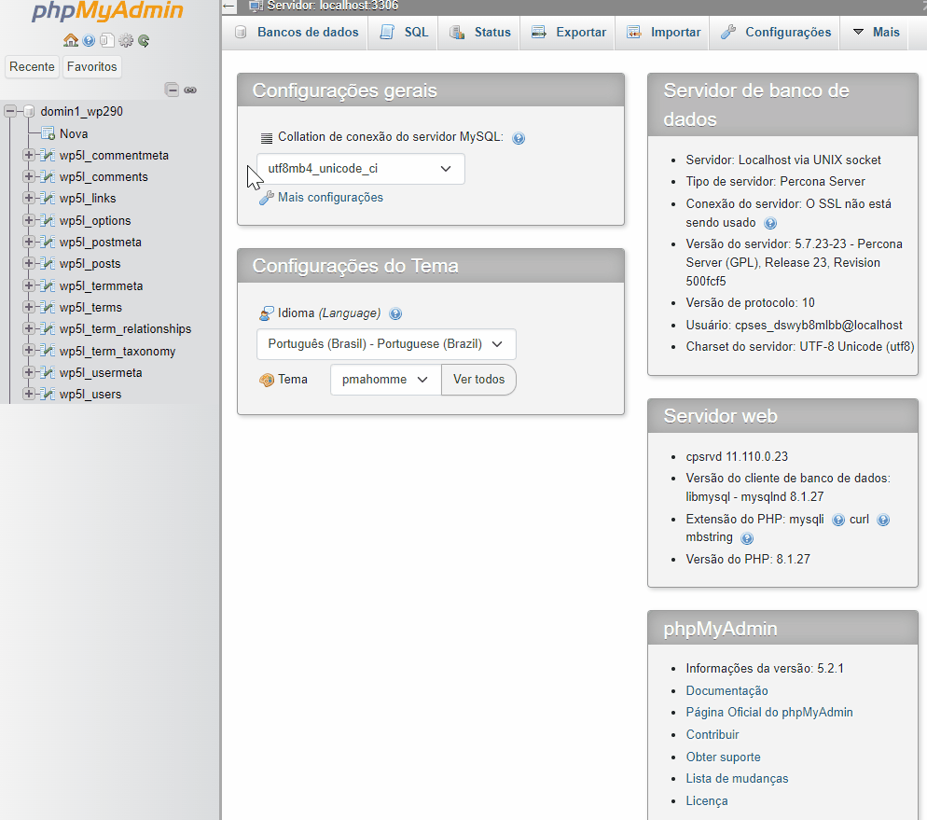Open the wp5l_links table name
Screen dimensions: 927x820
[88, 198]
